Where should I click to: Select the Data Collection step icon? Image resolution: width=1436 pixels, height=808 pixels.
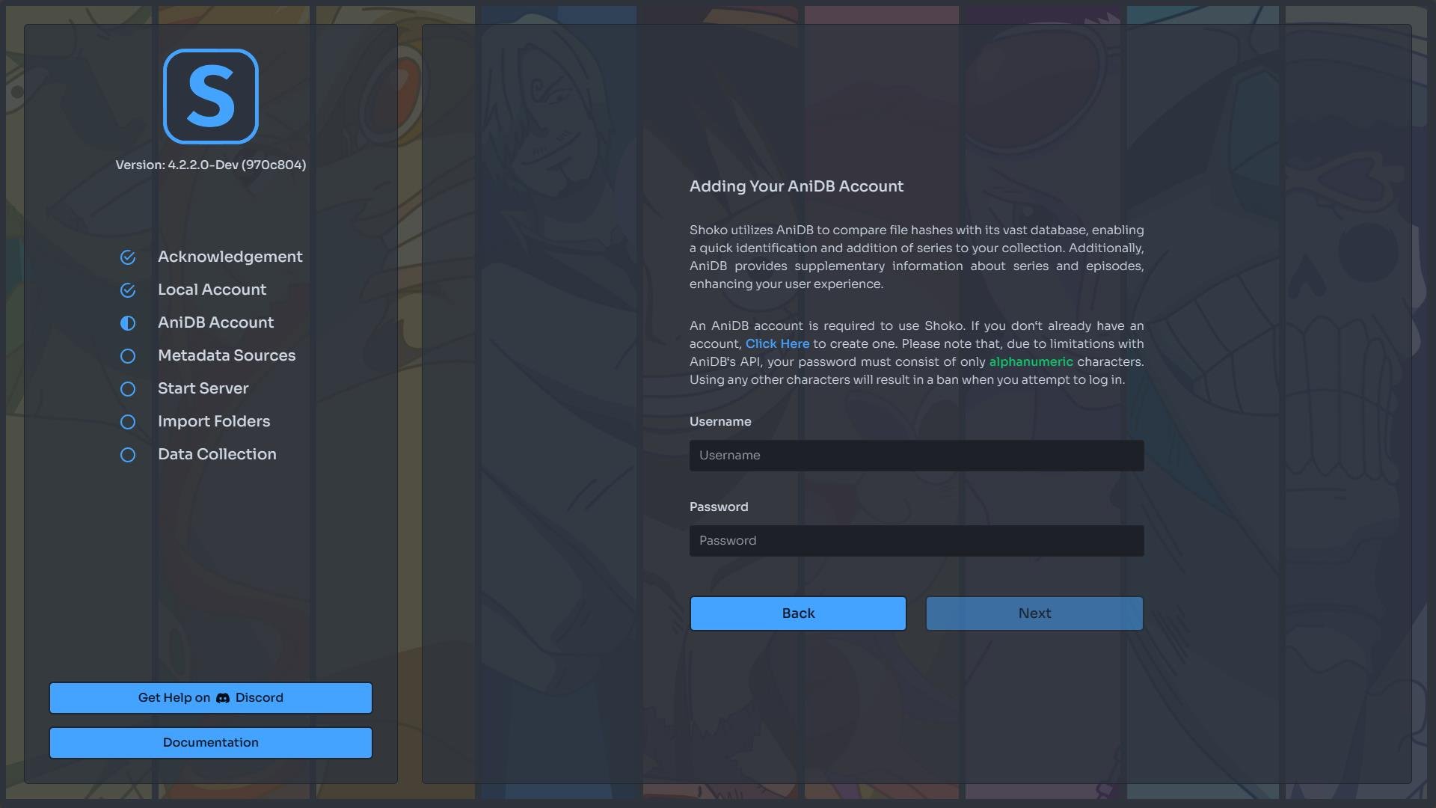pos(126,454)
